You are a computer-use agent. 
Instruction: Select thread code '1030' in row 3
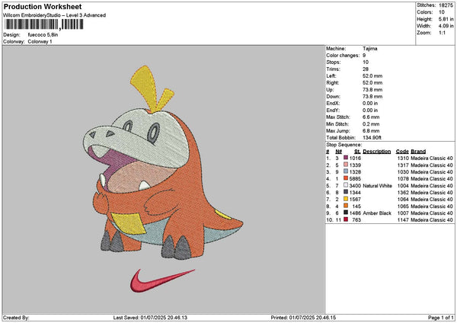(x=403, y=171)
